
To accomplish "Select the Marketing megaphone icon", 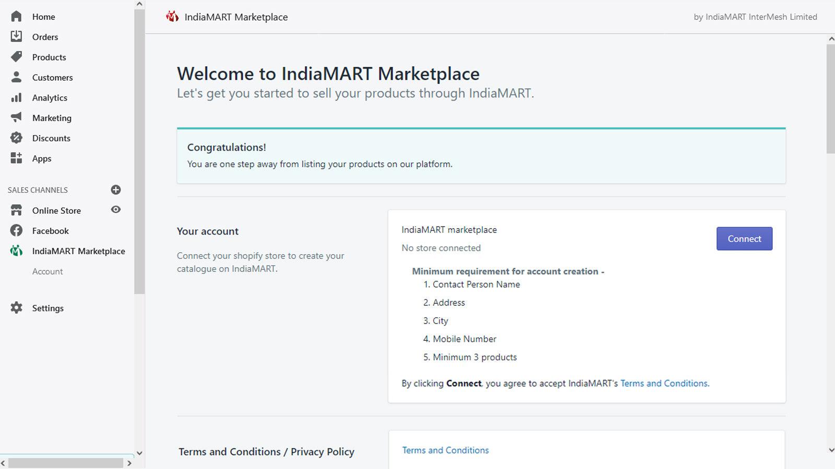I will coord(16,118).
